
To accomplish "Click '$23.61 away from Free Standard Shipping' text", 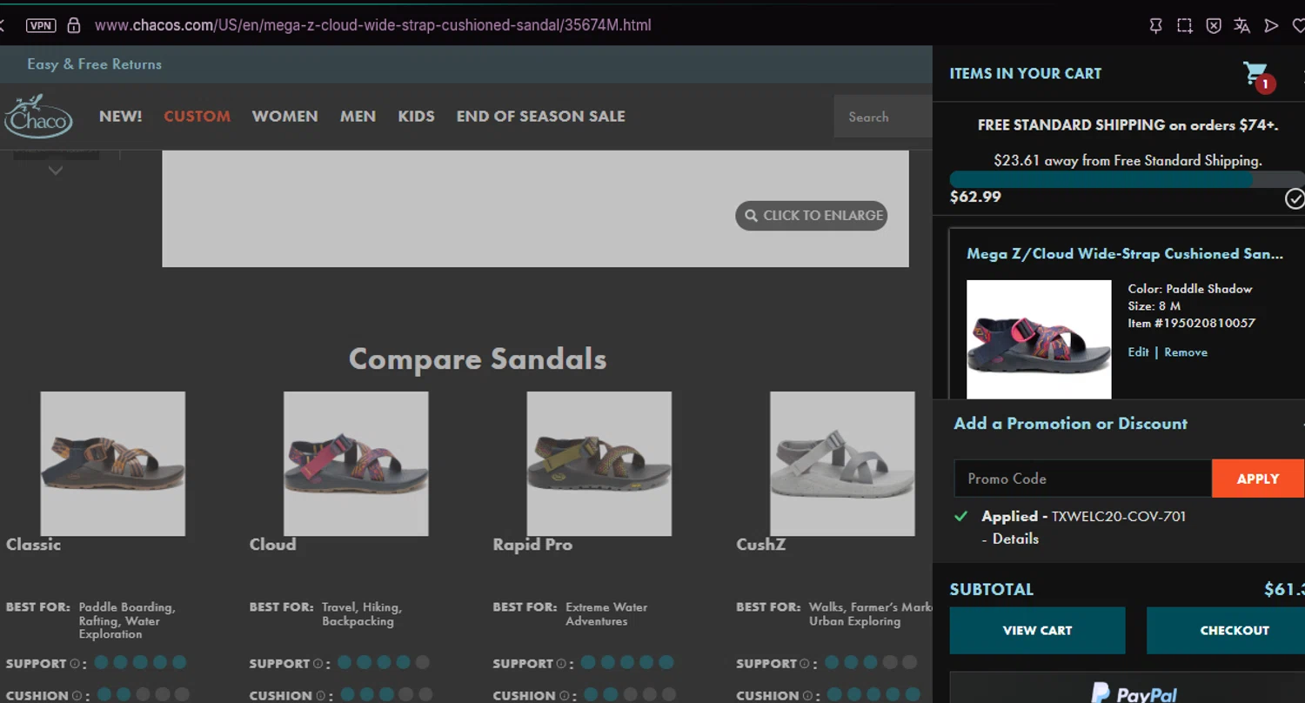I will pyautogui.click(x=1128, y=161).
